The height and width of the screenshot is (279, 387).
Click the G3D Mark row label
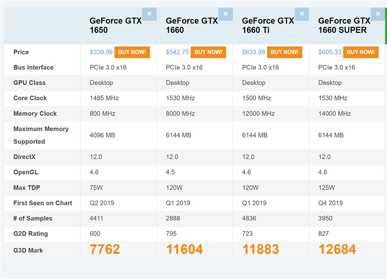(28, 250)
